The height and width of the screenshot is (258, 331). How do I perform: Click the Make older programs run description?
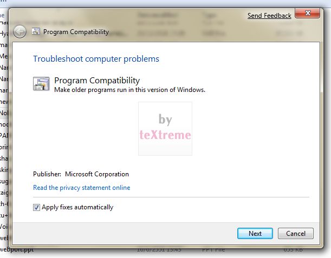[129, 90]
